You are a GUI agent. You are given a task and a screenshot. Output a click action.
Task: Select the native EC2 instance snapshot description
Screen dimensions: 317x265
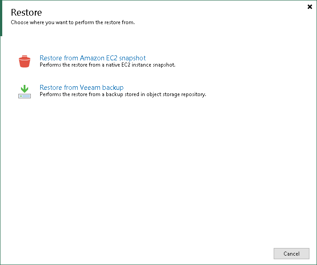point(108,65)
